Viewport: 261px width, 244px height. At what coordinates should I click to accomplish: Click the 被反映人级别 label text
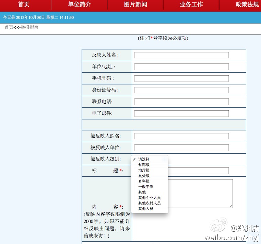pos(106,159)
